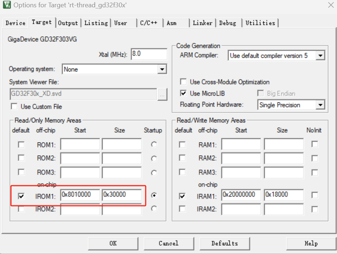This screenshot has width=337, height=254.
Task: Go to the Linker tab
Action: click(203, 23)
